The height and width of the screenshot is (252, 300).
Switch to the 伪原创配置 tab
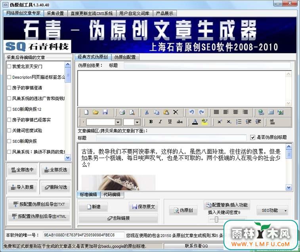tap(125, 57)
